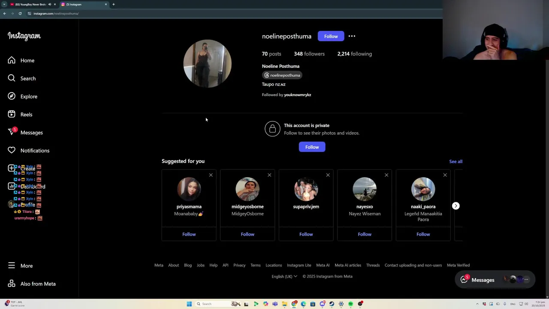Open the noelineposthuma Threads badge
This screenshot has width=549, height=309.
282,75
